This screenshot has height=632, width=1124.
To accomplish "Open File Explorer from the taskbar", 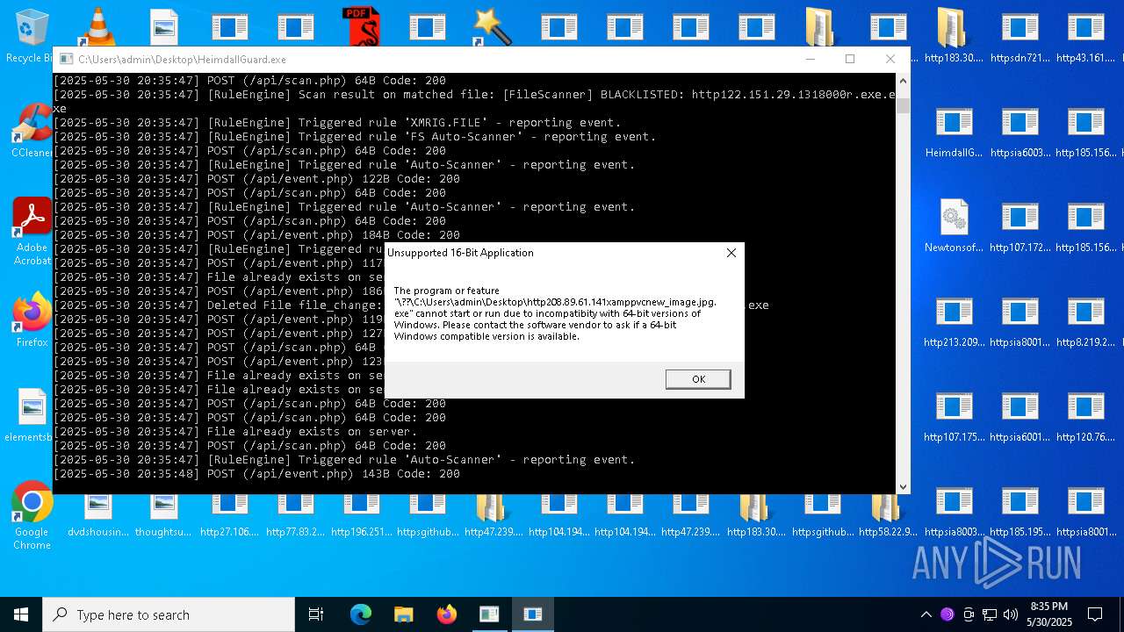I will [x=403, y=614].
